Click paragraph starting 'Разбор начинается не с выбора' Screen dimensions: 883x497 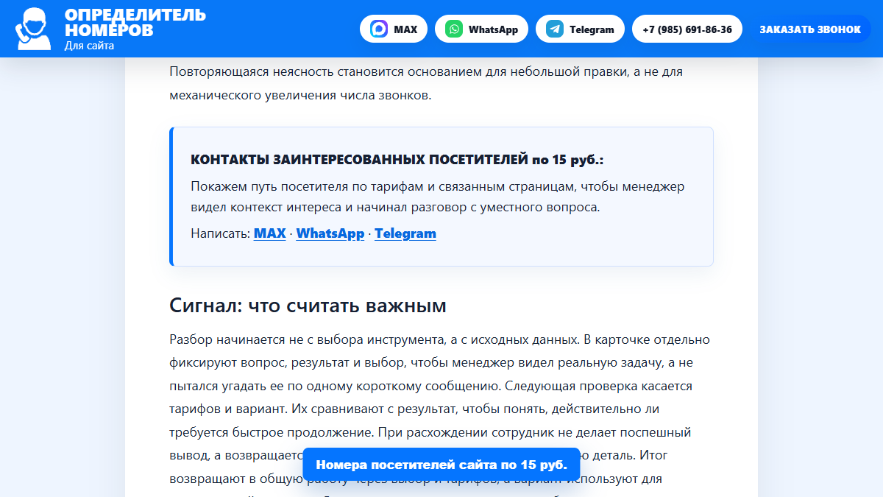(439, 414)
